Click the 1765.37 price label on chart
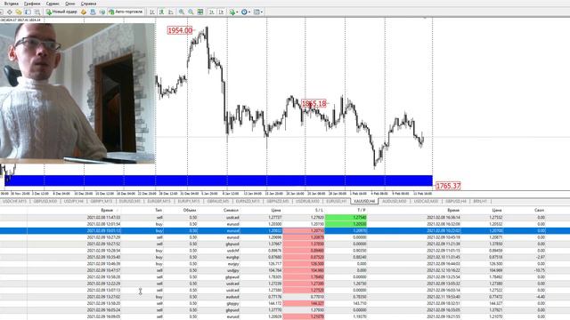570x320 pixels. point(448,186)
